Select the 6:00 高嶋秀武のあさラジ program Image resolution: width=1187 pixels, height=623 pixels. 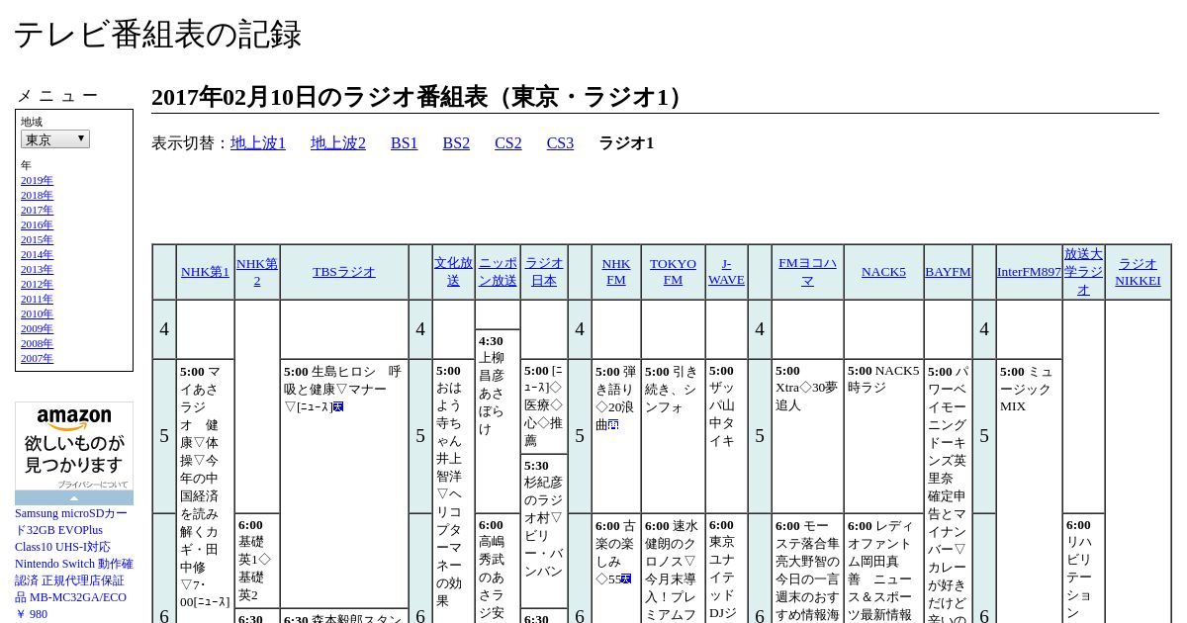point(498,569)
